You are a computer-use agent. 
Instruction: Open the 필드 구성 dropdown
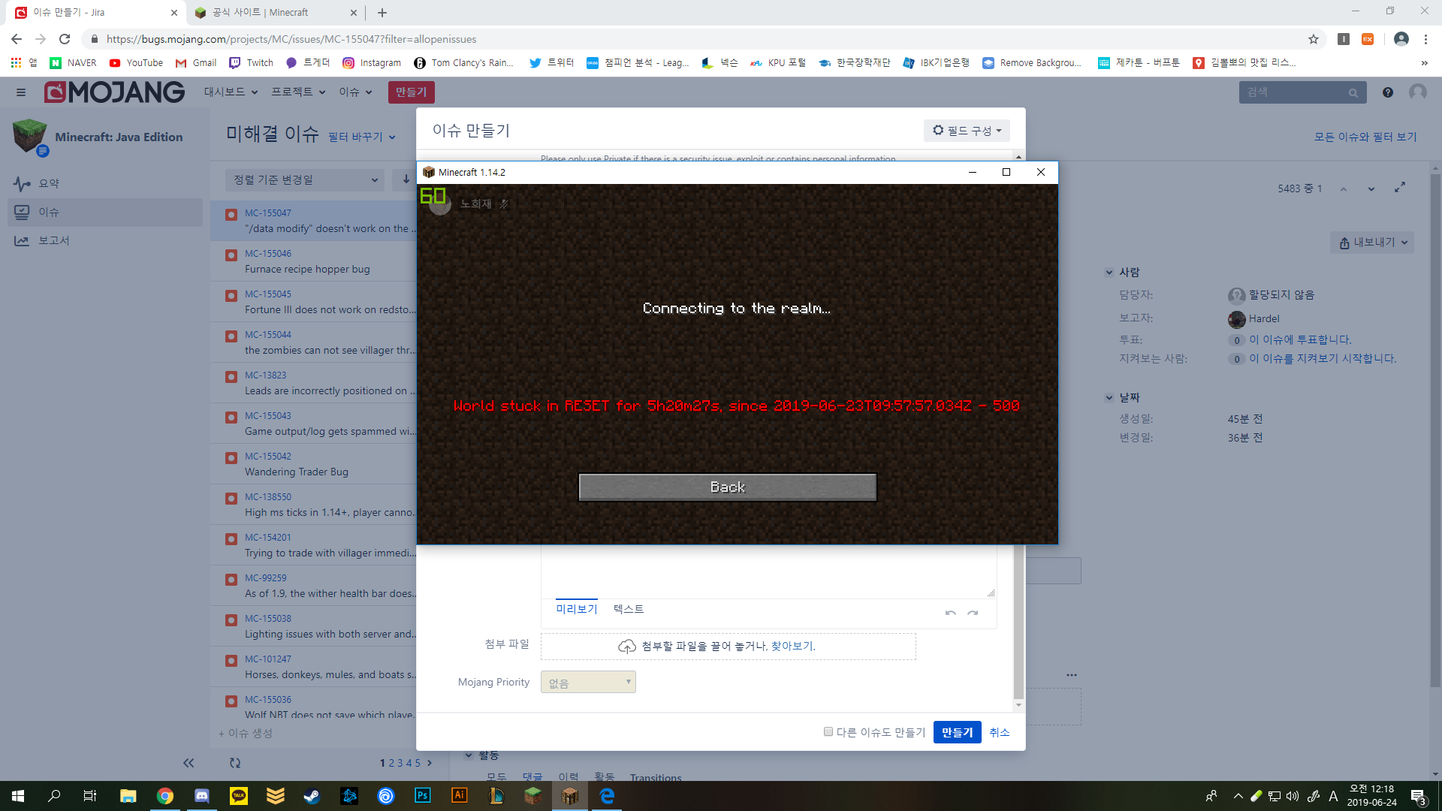[x=967, y=131]
